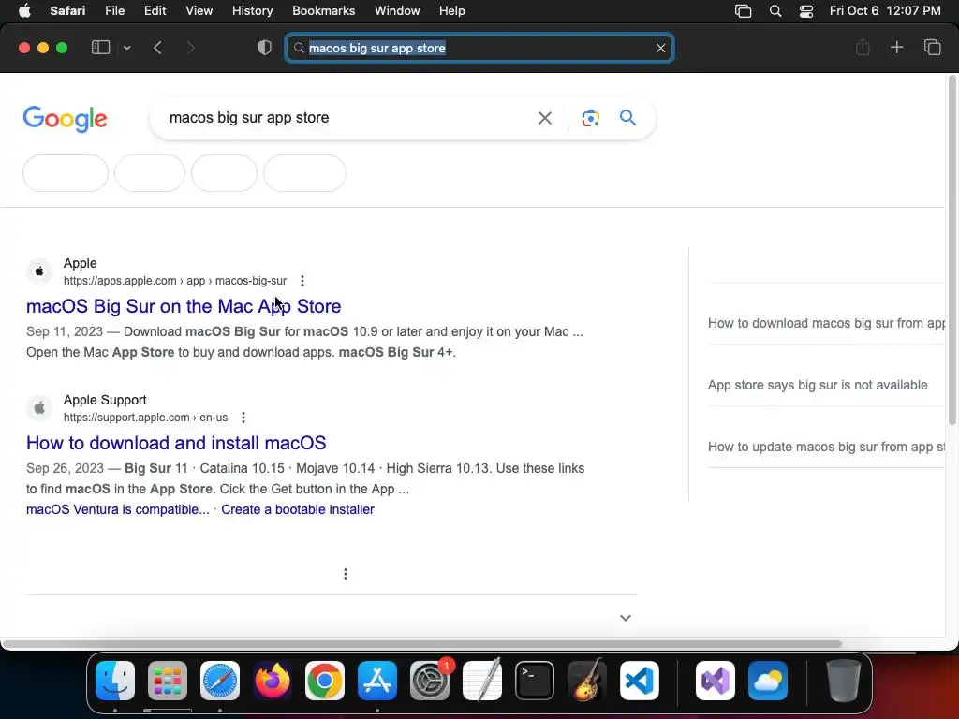
Task: Open more options for the Apple result
Action: 302,281
